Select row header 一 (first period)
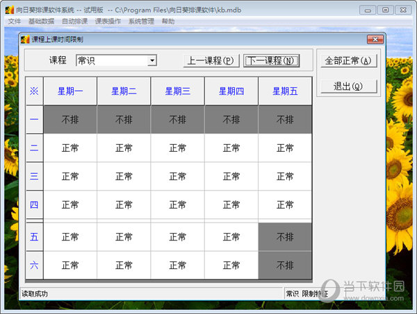This screenshot has width=417, height=314. point(34,119)
